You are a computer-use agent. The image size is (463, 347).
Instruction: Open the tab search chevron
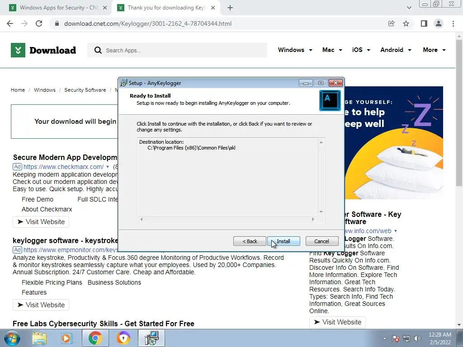click(x=409, y=8)
